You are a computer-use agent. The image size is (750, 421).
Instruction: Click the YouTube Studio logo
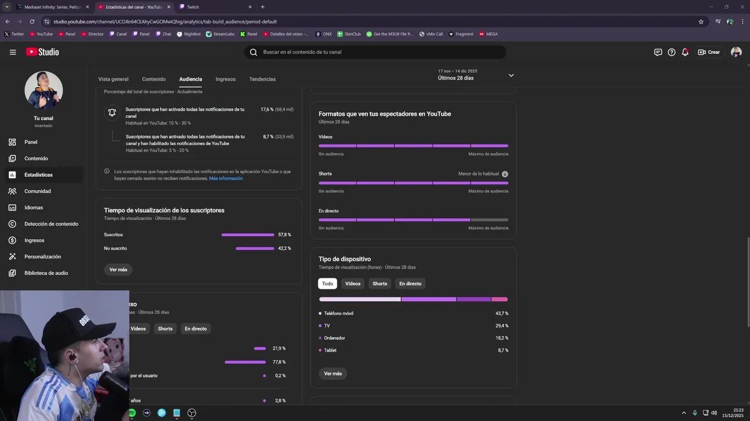tap(42, 52)
